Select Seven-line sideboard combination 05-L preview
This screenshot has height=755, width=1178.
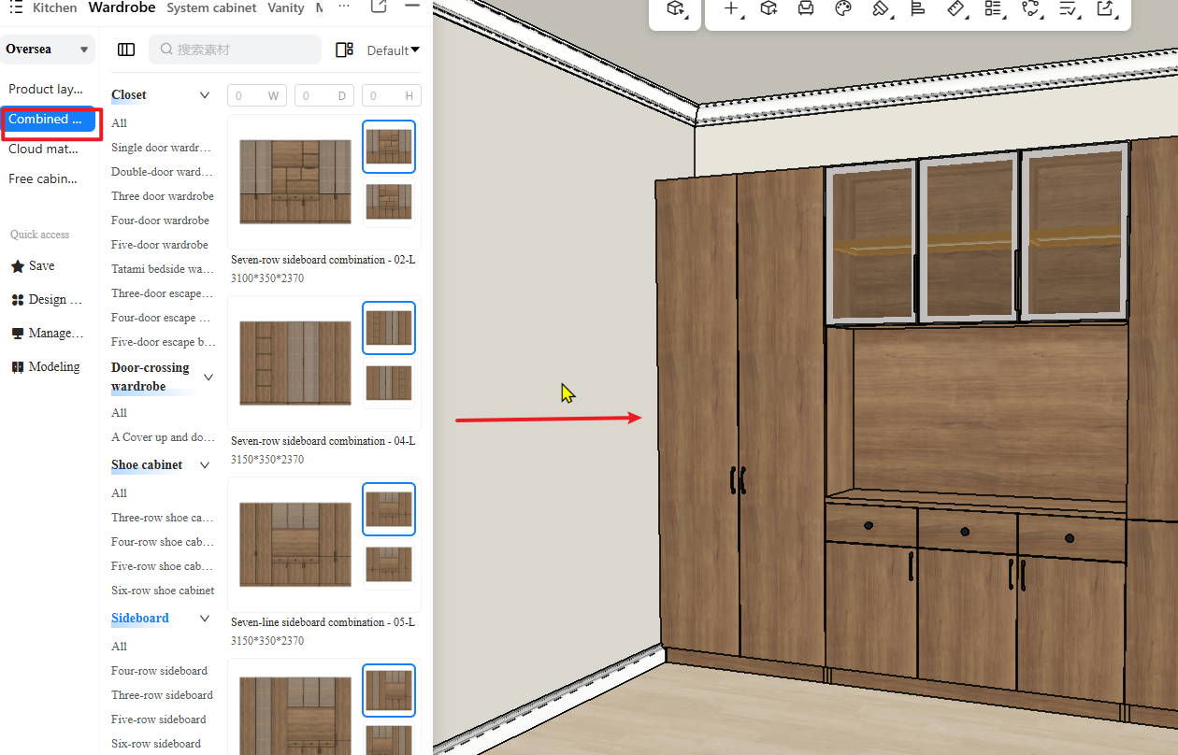pyautogui.click(x=294, y=544)
